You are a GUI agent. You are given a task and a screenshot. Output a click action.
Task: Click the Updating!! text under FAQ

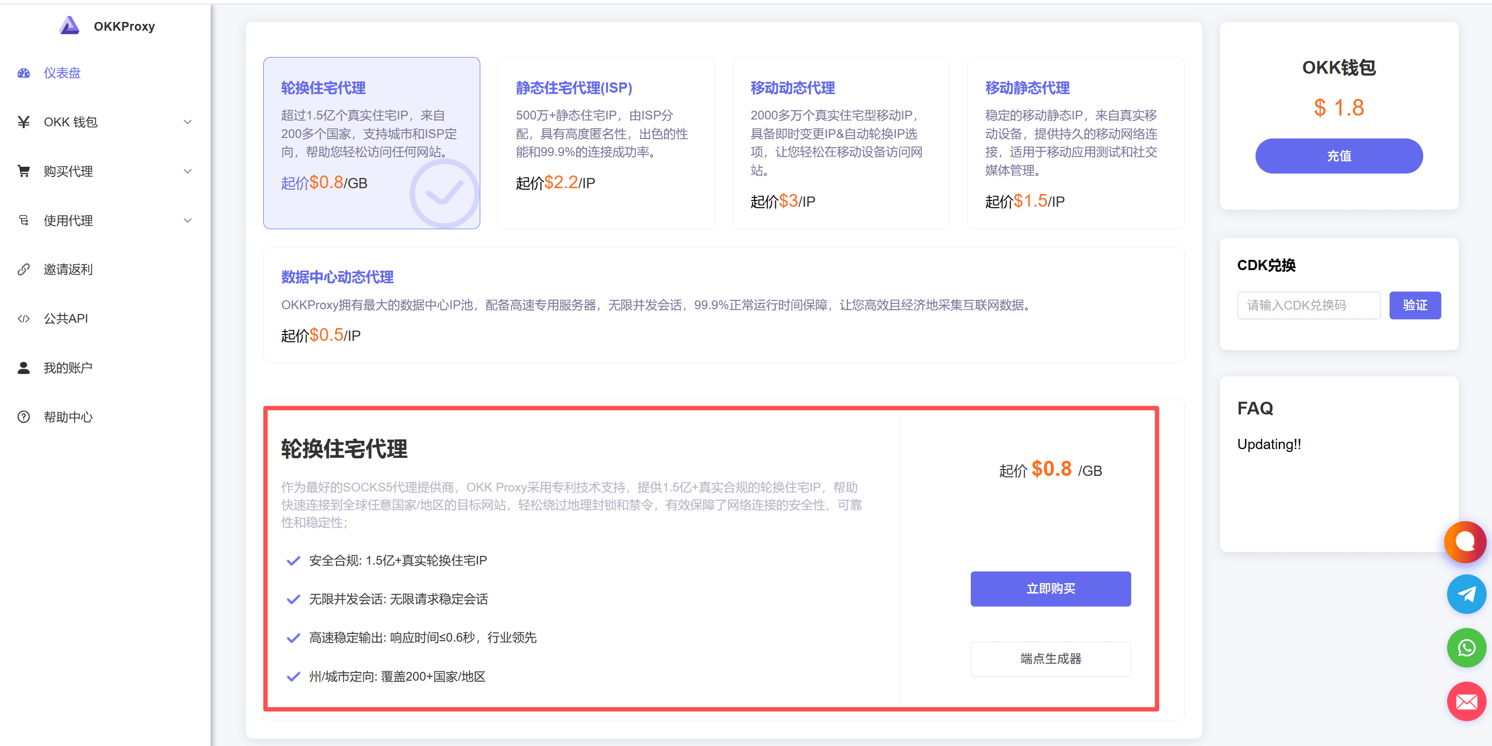1269,444
